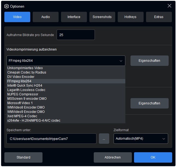The height and width of the screenshot is (167, 176).
Task: Close the Optionen dialog with the X
Action: [169, 6]
